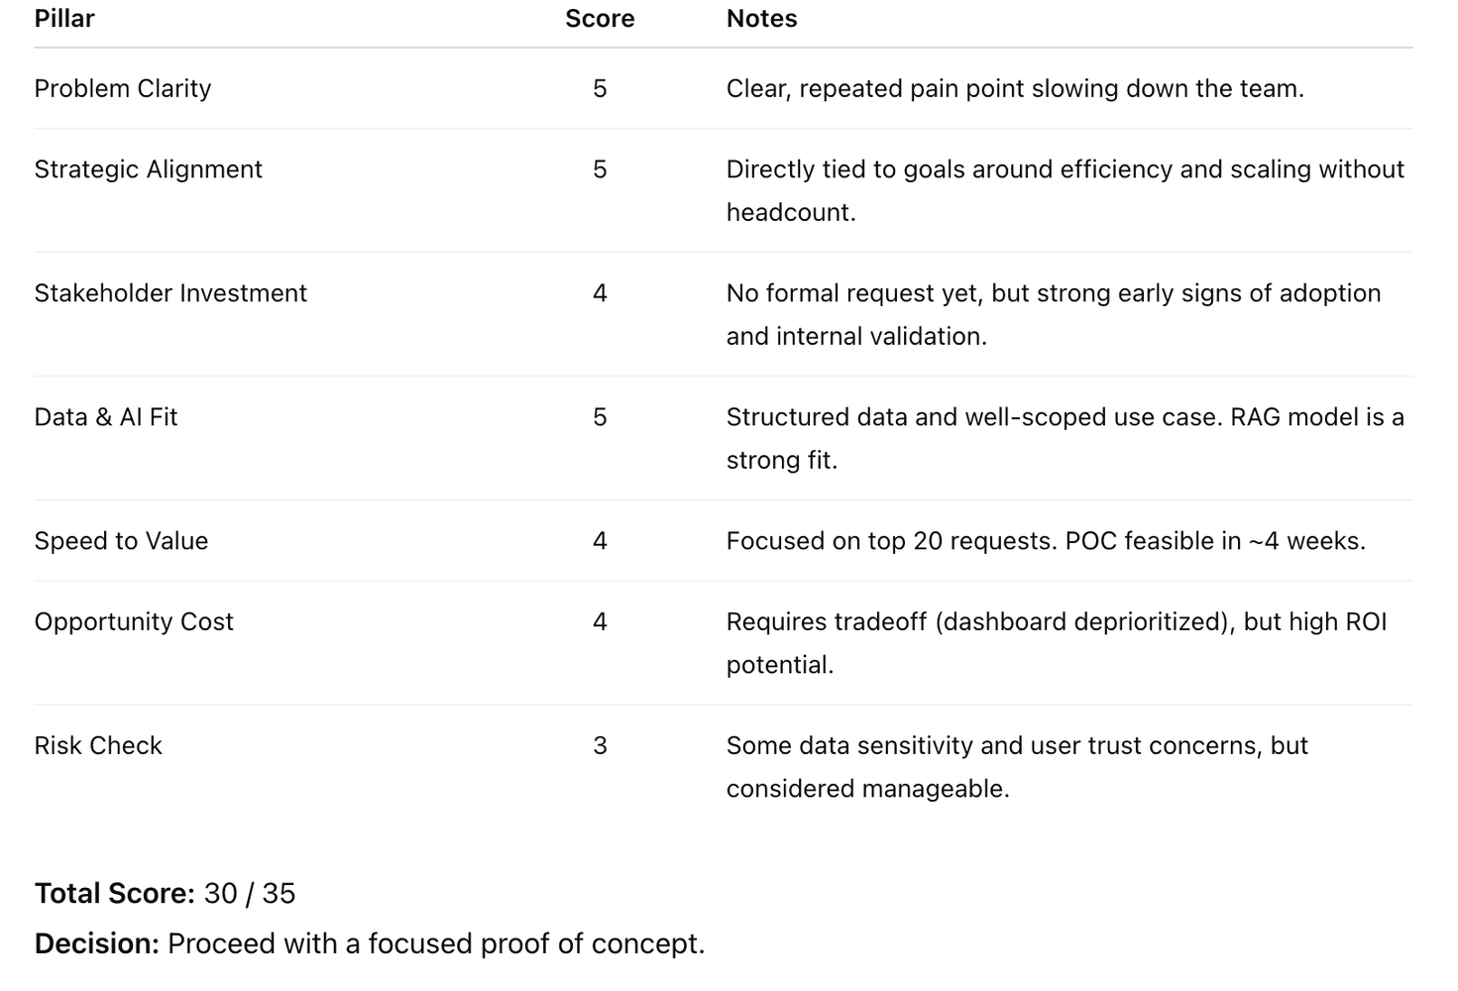1458x991 pixels.
Task: Click the score 5 for Problem Clarity
Action: [600, 88]
